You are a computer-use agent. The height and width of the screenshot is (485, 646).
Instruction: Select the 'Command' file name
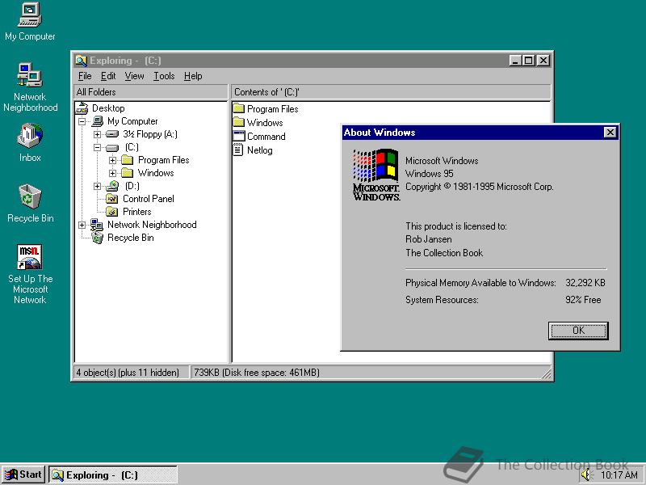pyautogui.click(x=266, y=136)
